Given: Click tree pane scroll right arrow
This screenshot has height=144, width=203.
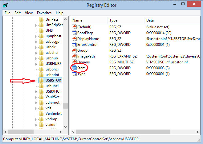Looking at the screenshot, I should coord(60,132).
